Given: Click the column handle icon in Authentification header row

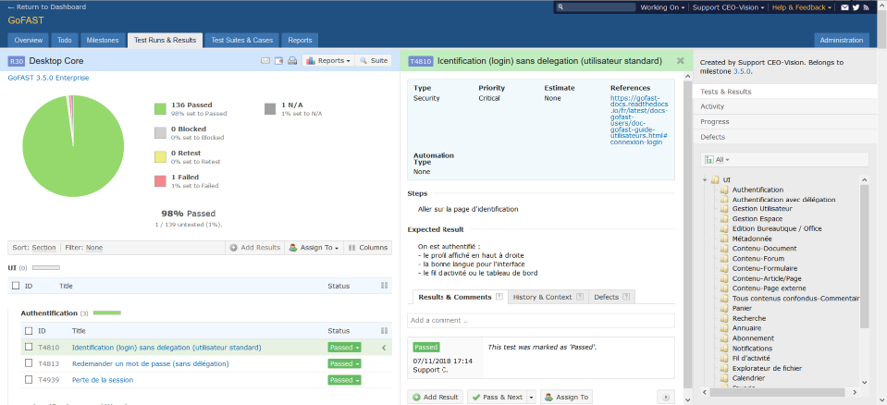Looking at the screenshot, I should [x=384, y=330].
